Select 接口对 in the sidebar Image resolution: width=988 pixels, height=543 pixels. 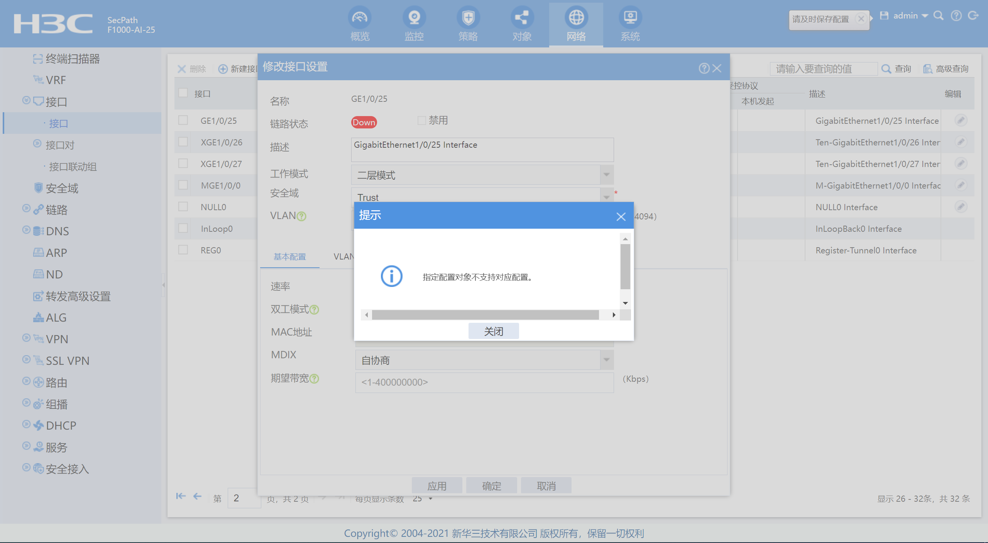60,145
